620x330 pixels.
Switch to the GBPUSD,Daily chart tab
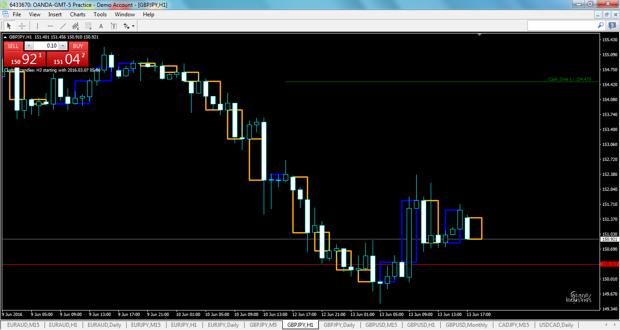pyautogui.click(x=467, y=325)
